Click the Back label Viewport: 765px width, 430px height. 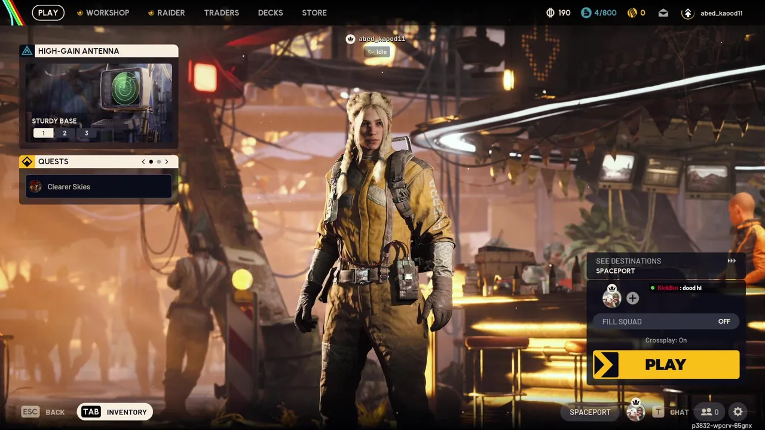tap(55, 412)
